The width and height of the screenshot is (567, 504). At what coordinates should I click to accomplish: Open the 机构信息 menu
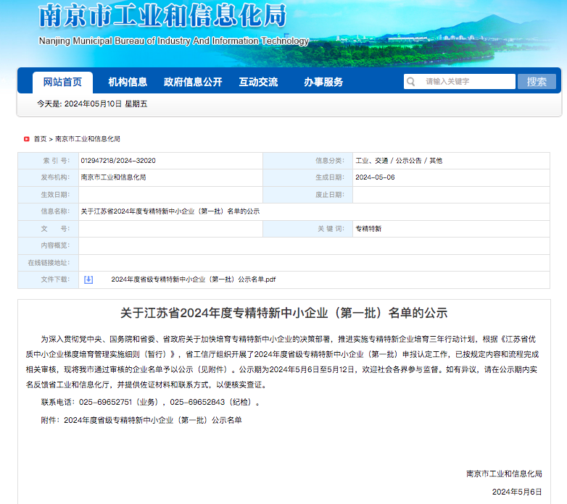[128, 82]
